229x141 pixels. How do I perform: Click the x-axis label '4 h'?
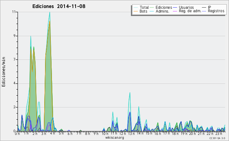52,133
